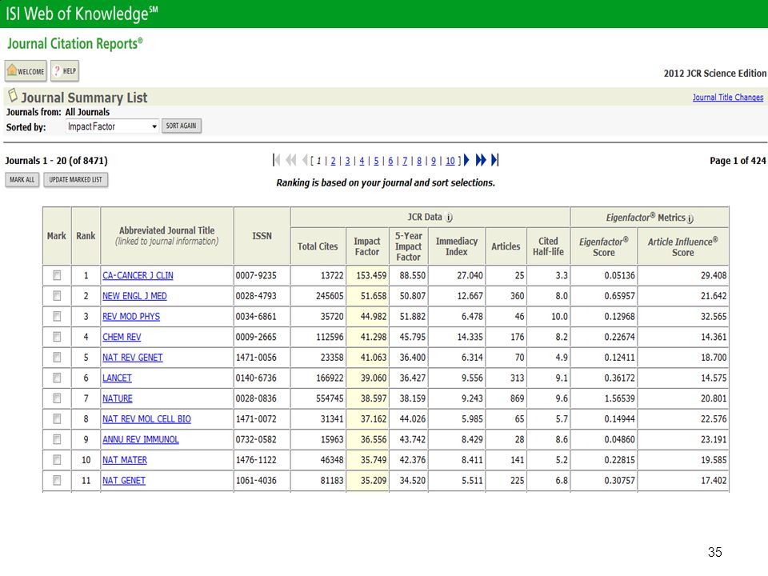This screenshot has height=576, width=768.
Task: Open the NAT REV GENET journal link
Action: (x=132, y=358)
